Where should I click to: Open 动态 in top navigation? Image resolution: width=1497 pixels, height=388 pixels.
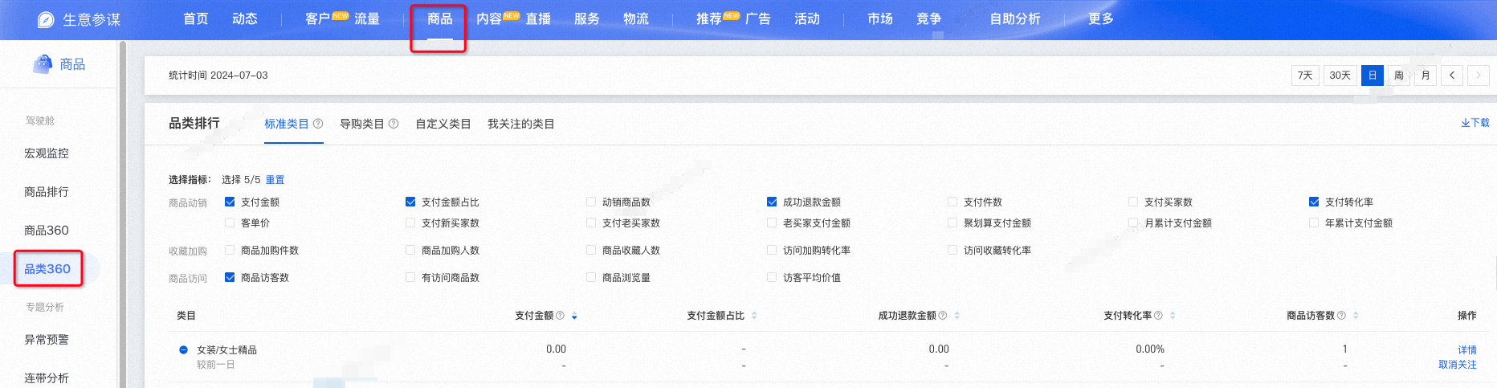point(245,18)
